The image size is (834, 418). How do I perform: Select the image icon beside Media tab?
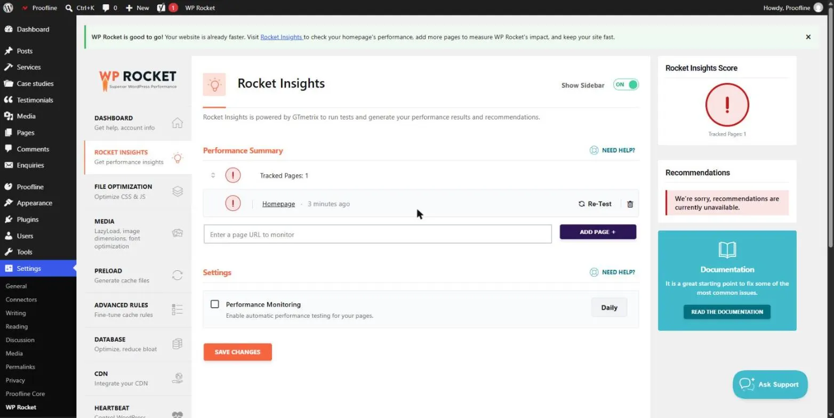pos(177,233)
